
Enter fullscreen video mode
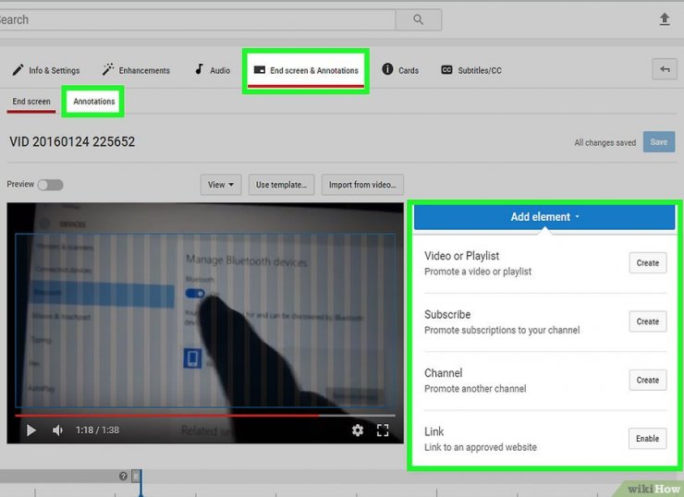coord(383,430)
